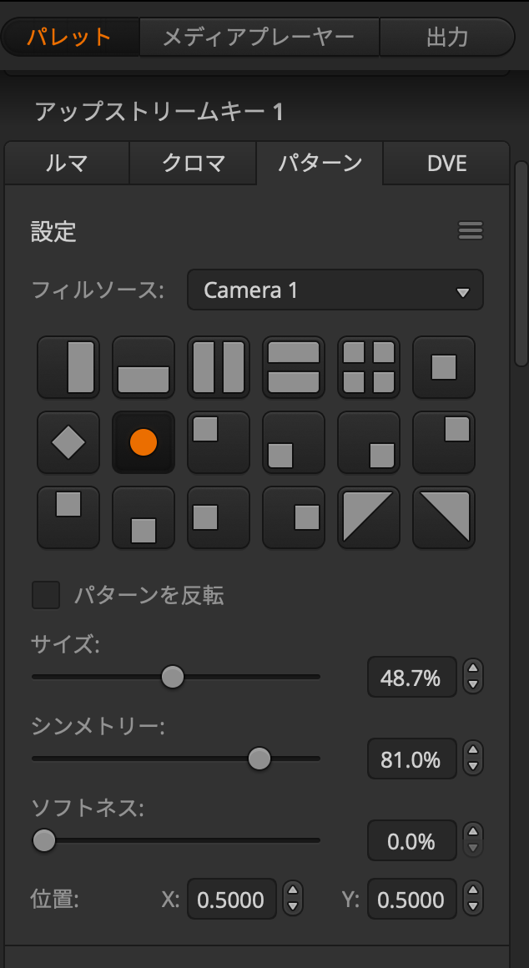Switch to the メディアプレーヤー tab
The width and height of the screenshot is (529, 968).
pyautogui.click(x=259, y=37)
